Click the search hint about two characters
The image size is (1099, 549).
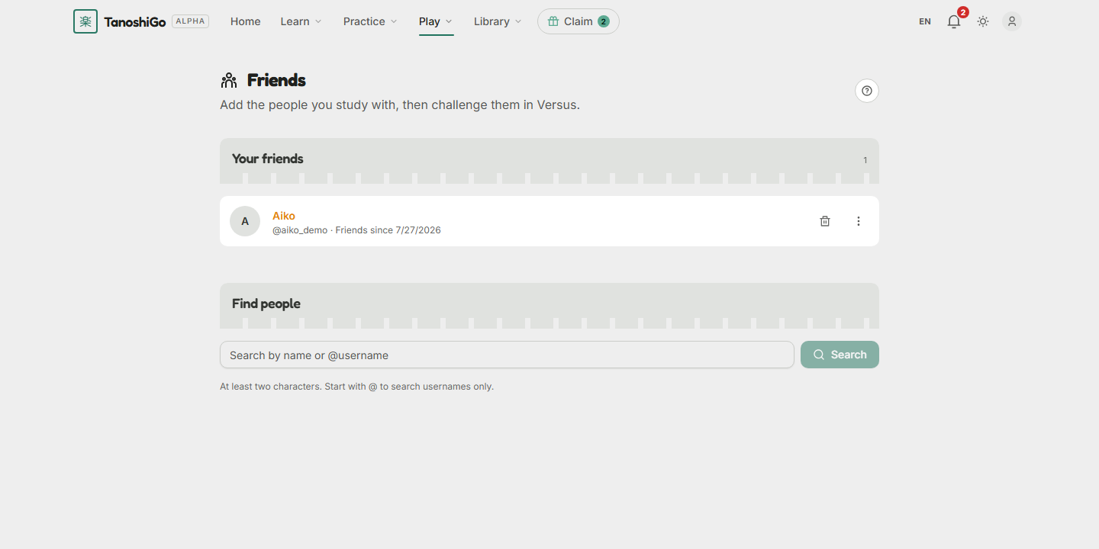(356, 387)
